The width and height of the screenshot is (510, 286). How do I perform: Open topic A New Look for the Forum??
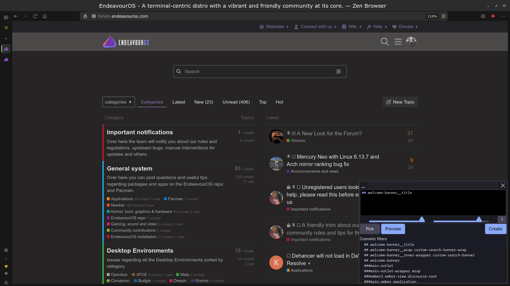(329, 133)
